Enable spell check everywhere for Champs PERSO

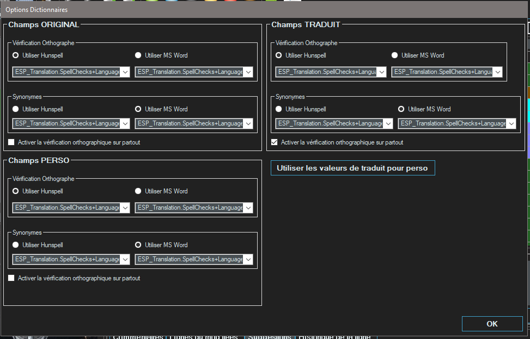[11, 278]
